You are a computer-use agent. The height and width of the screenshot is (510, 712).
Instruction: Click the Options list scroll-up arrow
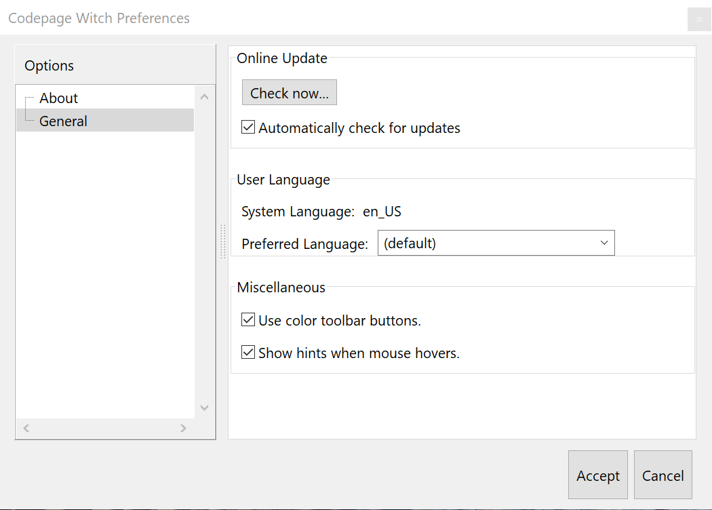(205, 98)
